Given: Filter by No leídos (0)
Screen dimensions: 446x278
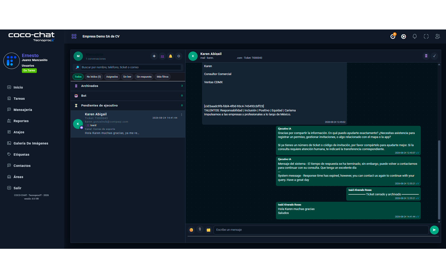Looking at the screenshot, I should tap(94, 77).
